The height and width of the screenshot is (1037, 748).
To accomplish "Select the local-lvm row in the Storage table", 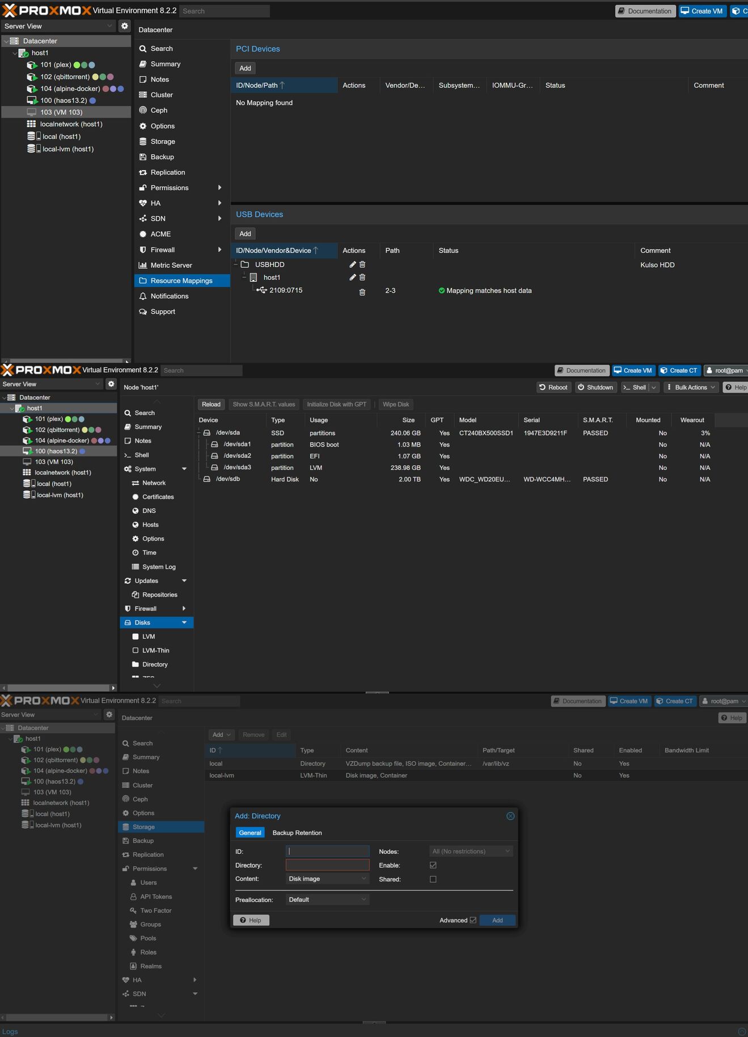I will pyautogui.click(x=476, y=775).
